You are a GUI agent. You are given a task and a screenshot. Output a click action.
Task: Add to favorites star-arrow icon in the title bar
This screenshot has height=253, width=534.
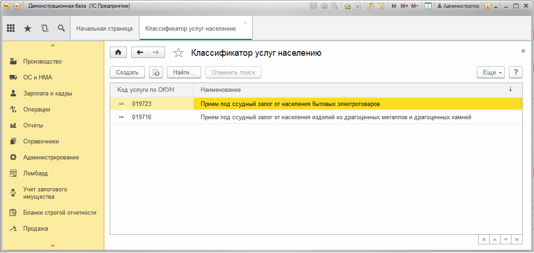tap(347, 6)
